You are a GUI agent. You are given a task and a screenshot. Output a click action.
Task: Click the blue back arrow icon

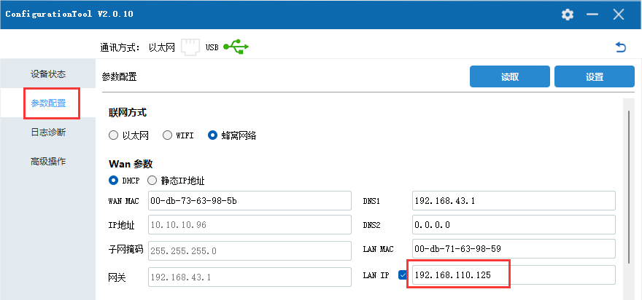[621, 47]
